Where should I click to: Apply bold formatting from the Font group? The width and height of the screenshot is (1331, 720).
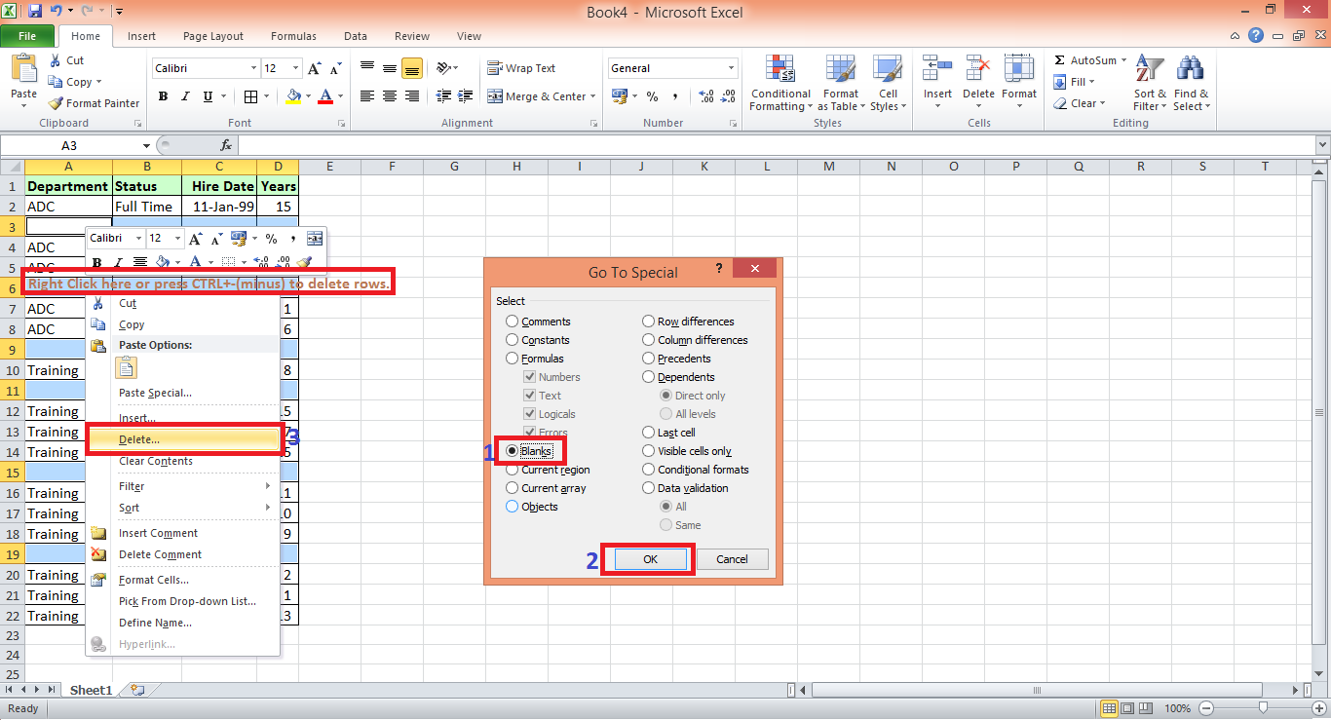pyautogui.click(x=163, y=96)
